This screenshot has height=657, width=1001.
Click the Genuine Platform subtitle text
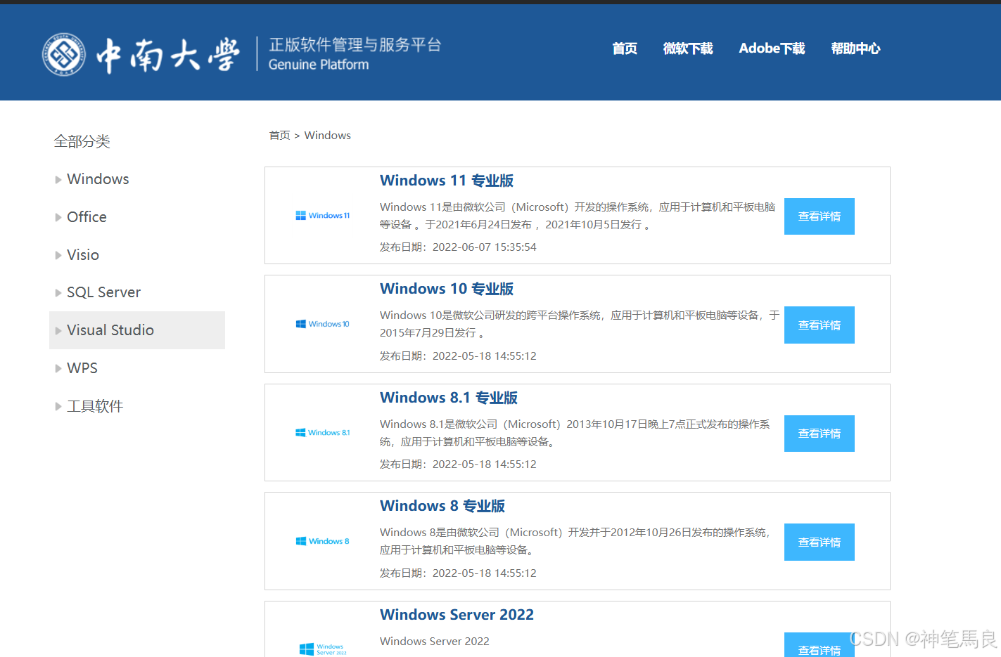coord(319,65)
